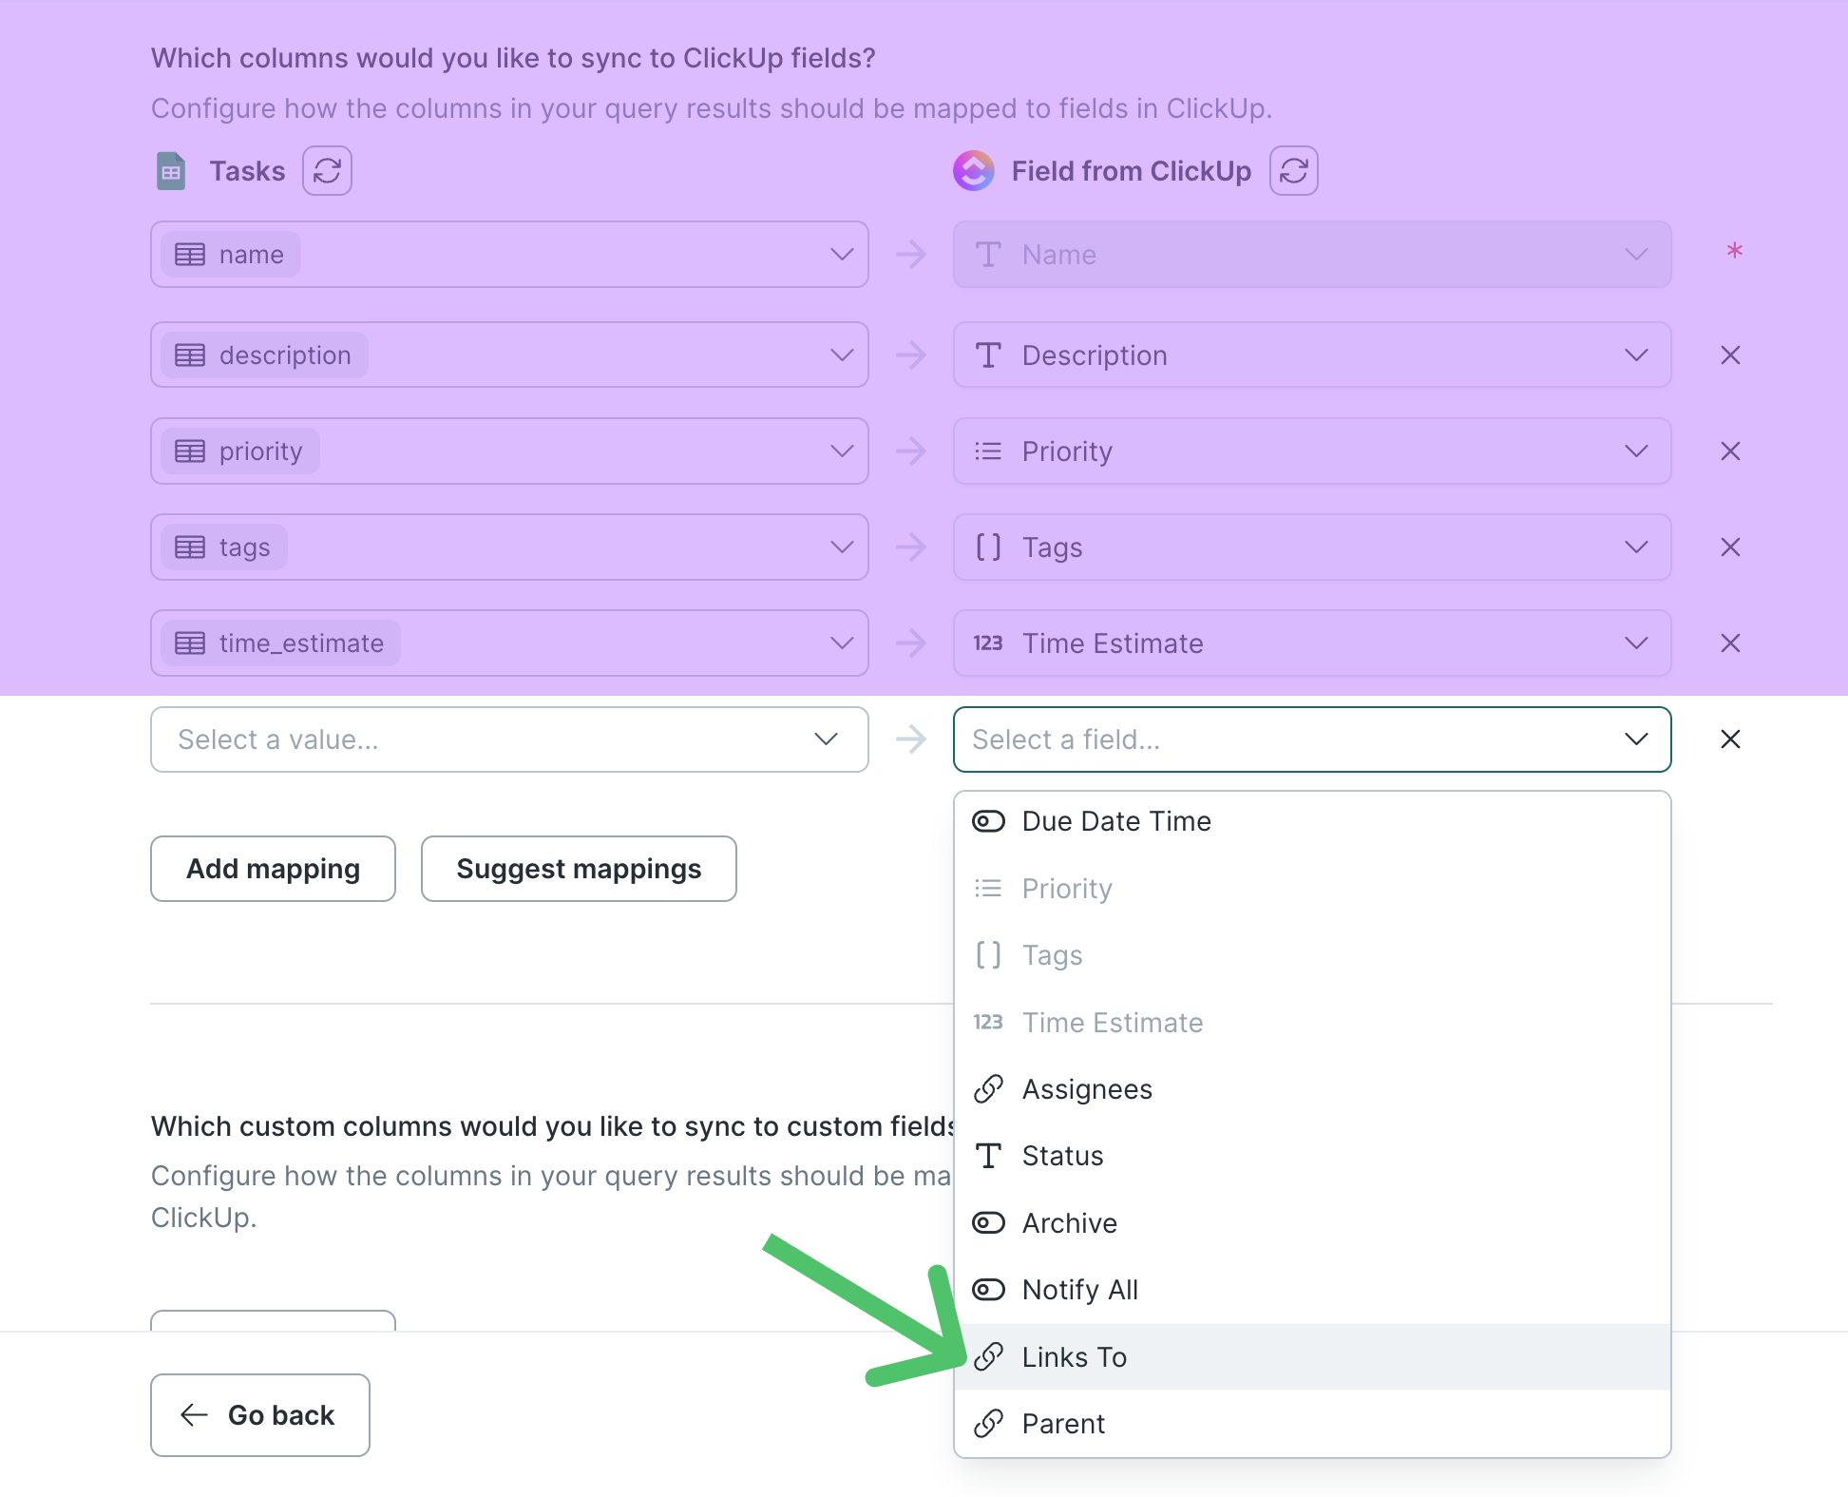The height and width of the screenshot is (1497, 1848).
Task: Click the Priority list icon
Action: (x=990, y=888)
